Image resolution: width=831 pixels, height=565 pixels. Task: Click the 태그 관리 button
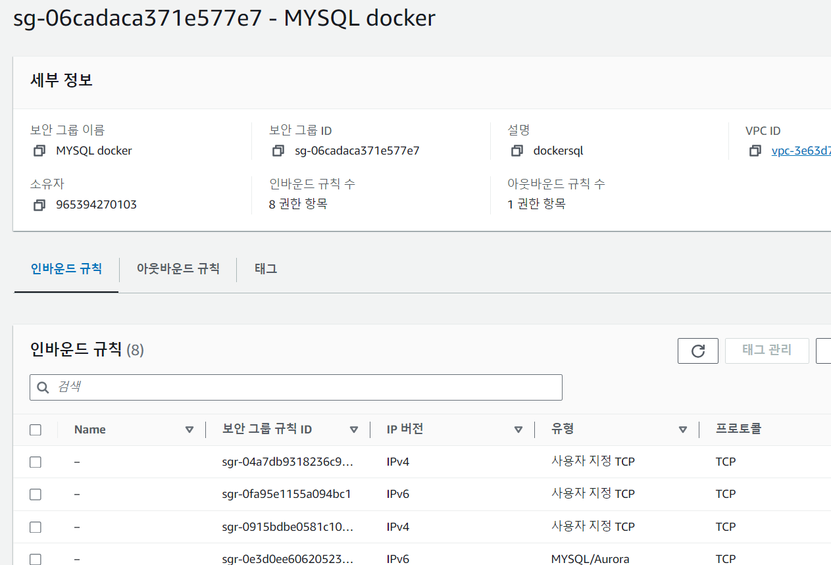767,351
